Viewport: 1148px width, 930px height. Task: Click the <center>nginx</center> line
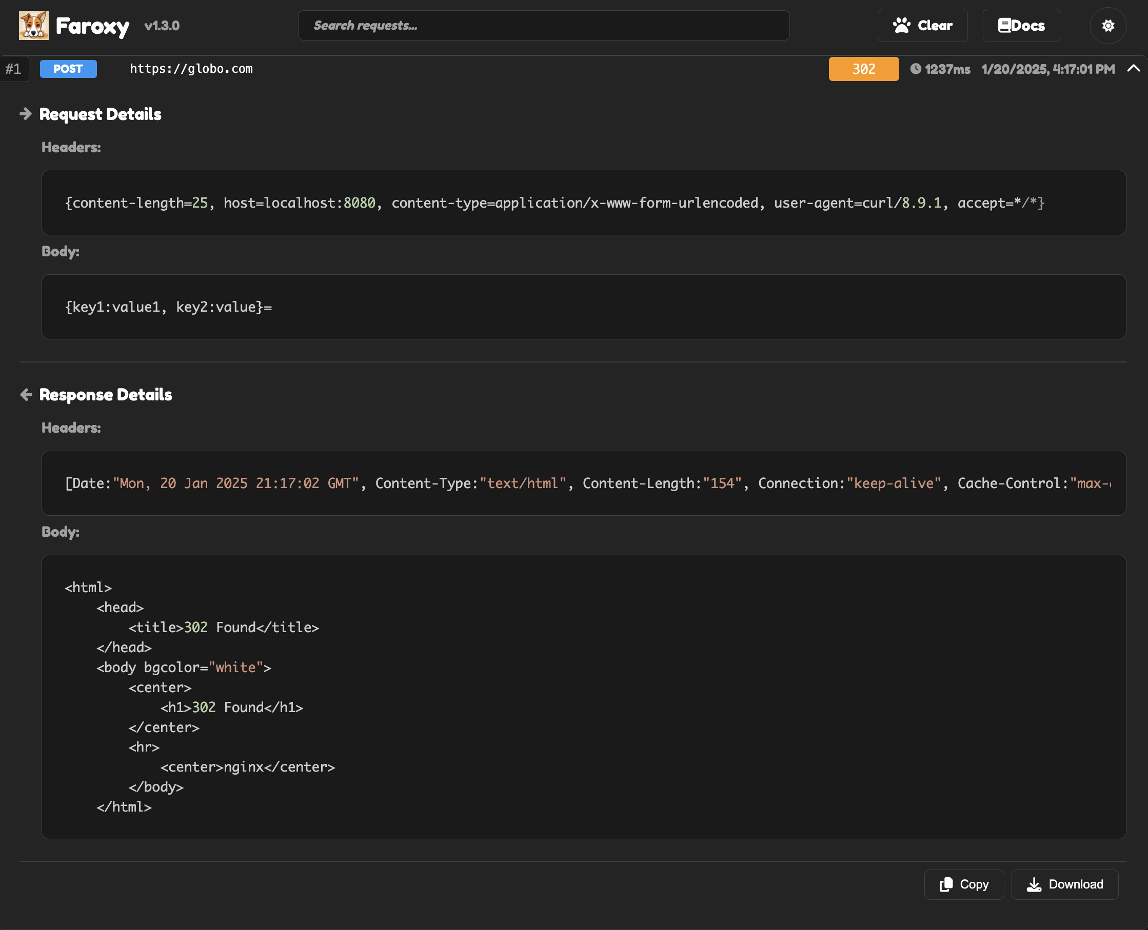tap(248, 767)
